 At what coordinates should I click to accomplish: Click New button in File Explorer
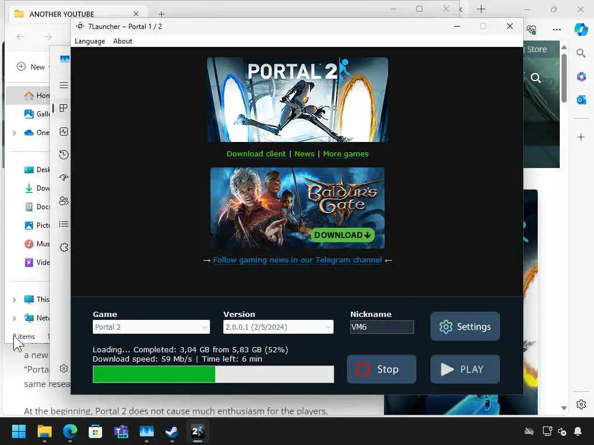[x=31, y=67]
